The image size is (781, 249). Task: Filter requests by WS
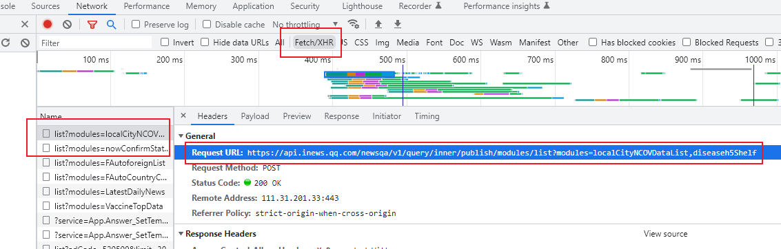point(477,43)
